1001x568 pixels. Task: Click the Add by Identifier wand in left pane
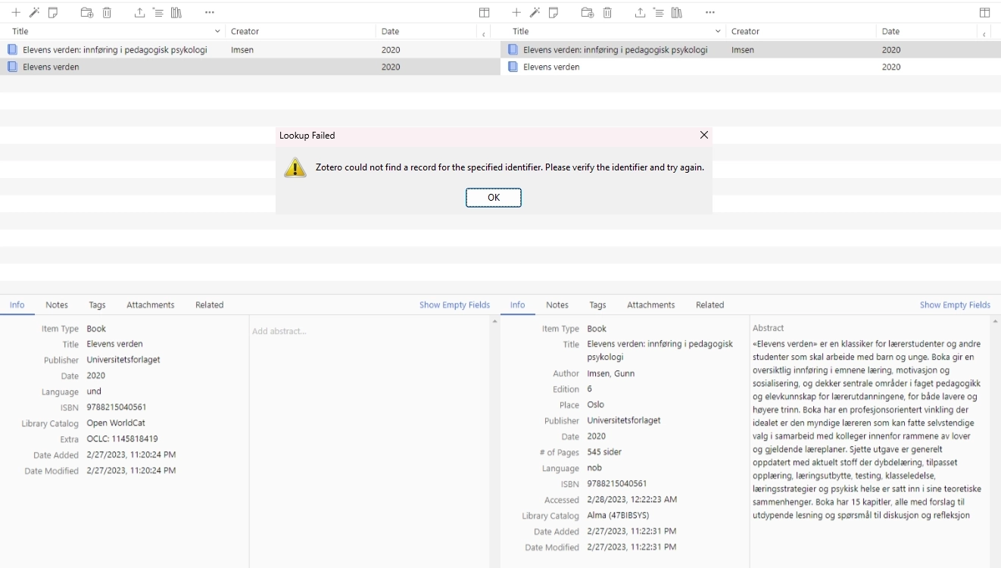click(34, 13)
